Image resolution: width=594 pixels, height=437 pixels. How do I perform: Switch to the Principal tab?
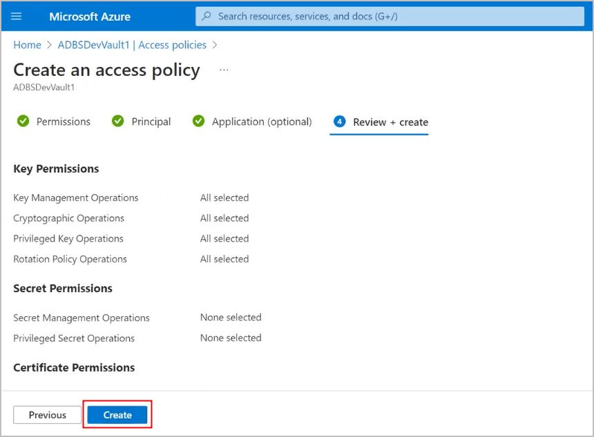tap(149, 121)
